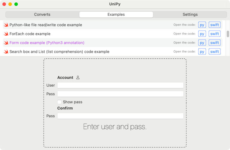Viewport: 230px width, 150px height.
Task: Click Swift icon beside file read/write example
Action: click(6, 25)
